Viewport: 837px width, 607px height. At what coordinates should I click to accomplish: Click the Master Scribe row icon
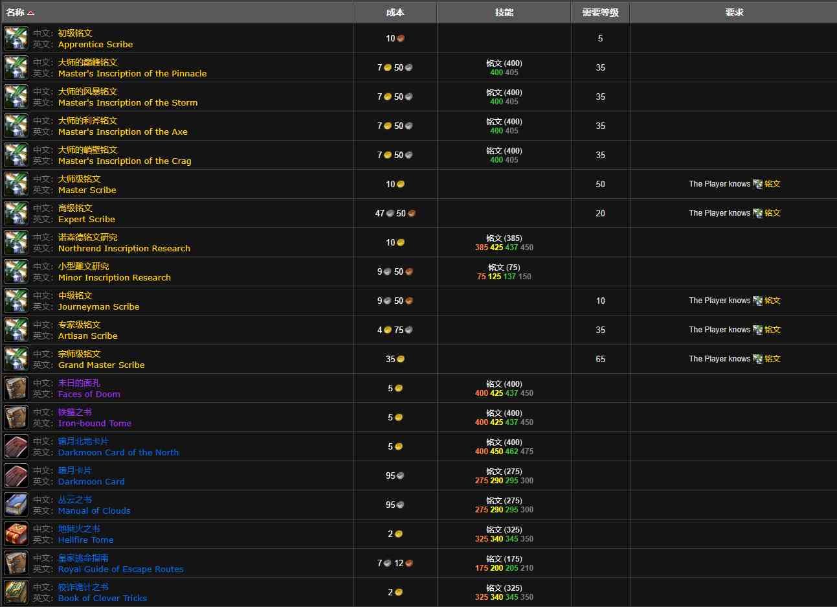point(16,184)
